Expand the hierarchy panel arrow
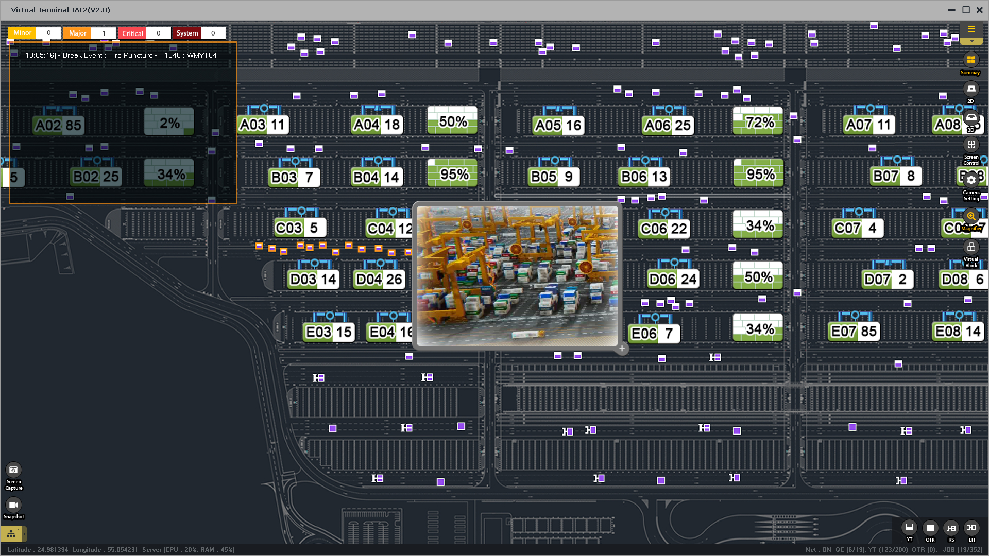989x556 pixels. point(24,534)
